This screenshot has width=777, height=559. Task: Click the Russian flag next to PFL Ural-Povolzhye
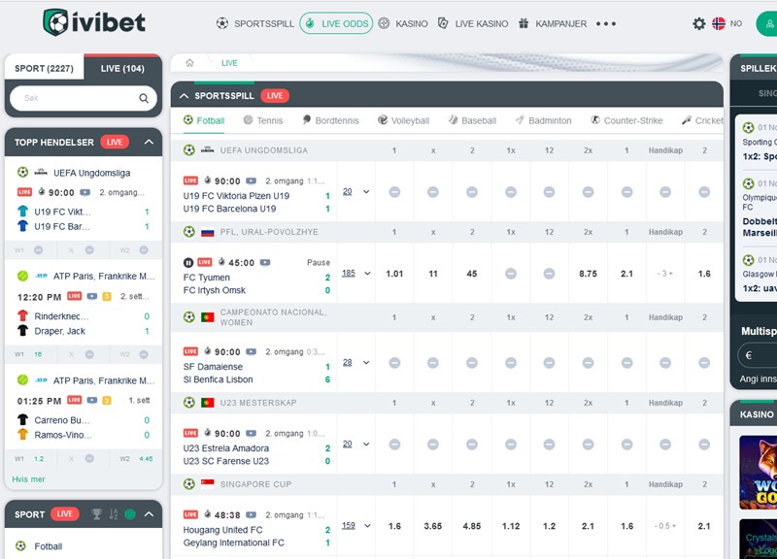(208, 232)
